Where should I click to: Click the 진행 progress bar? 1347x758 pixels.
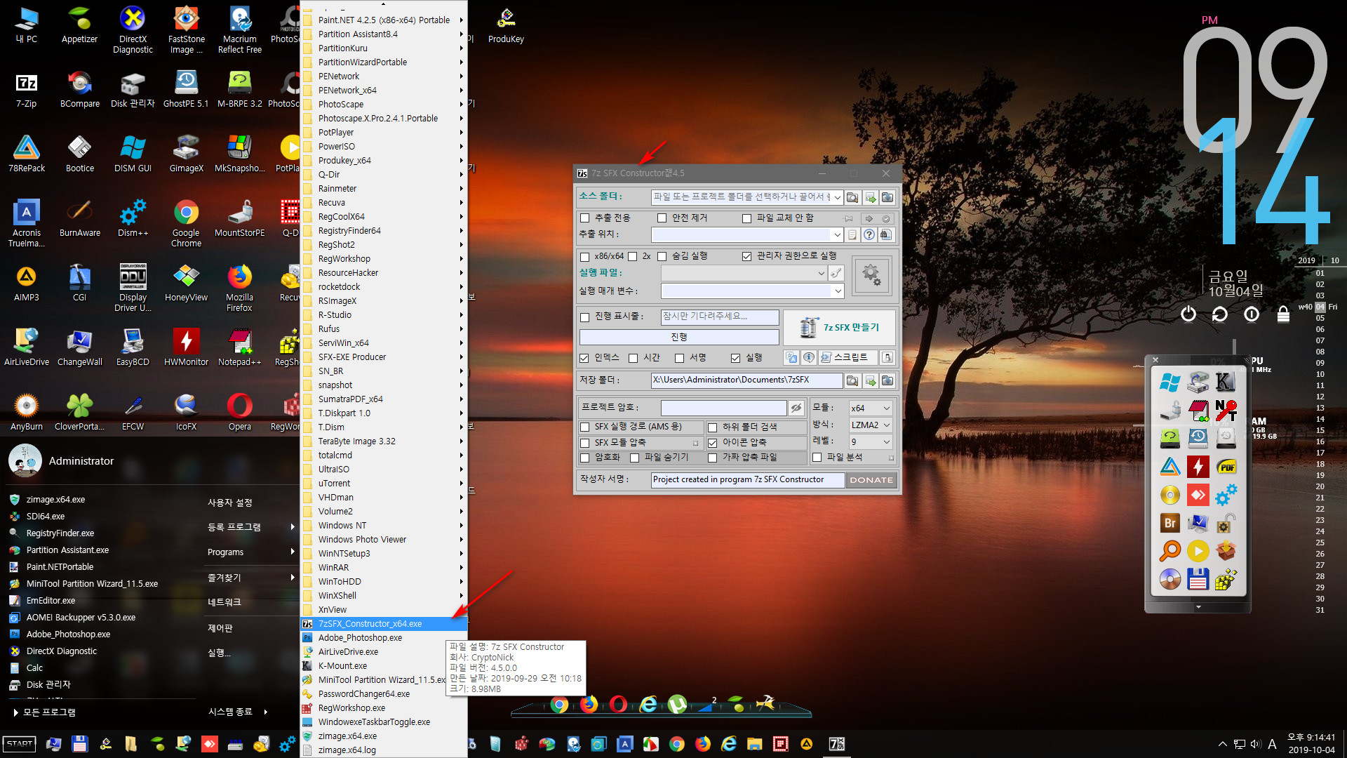[x=679, y=338]
